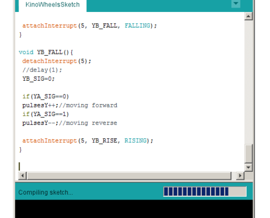Click the '//moving forward' comment
Image resolution: width=270 pixels, height=218 pixels.
point(88,105)
